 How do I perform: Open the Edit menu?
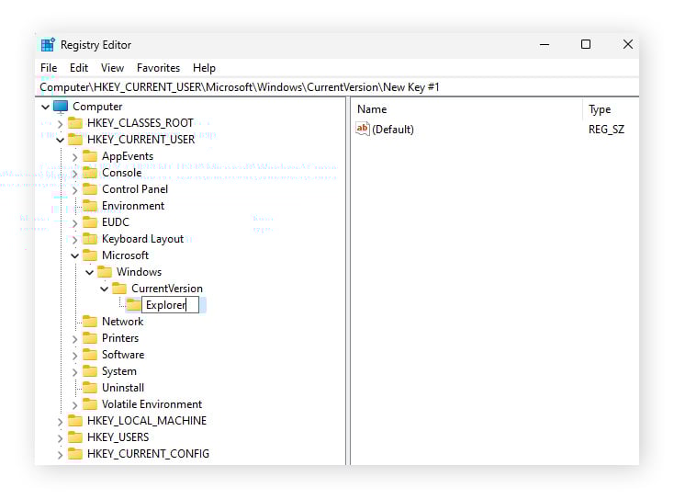coord(79,68)
